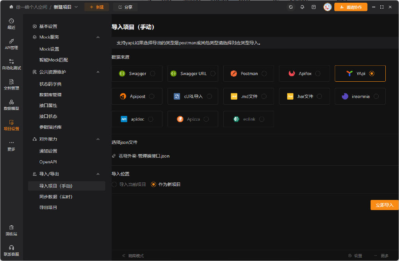399x261 pixels.
Task: Click the notification bell icon
Action: 302,7
